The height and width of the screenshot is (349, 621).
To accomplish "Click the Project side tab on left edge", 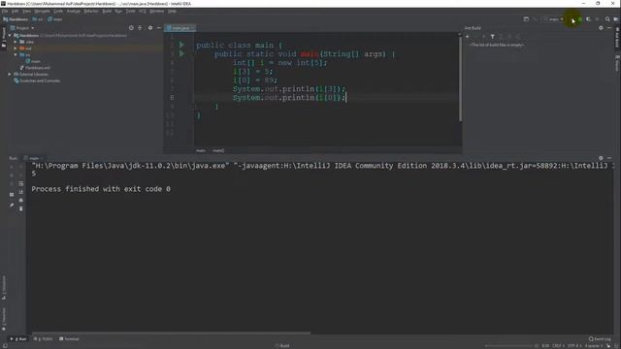I will coord(4,38).
